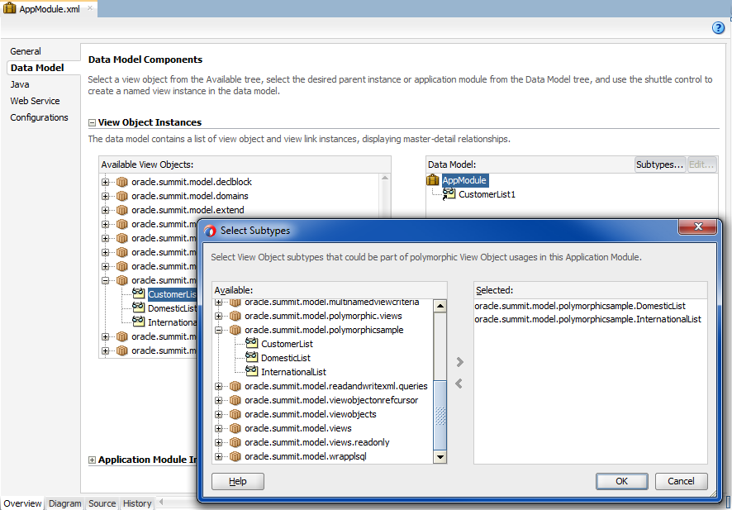Click the Select Subtypes dialog logo icon

(x=210, y=231)
